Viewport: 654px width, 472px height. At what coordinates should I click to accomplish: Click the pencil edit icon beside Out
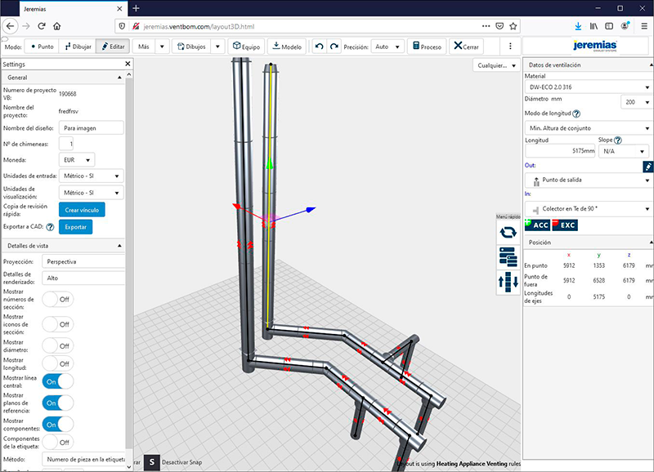point(647,165)
